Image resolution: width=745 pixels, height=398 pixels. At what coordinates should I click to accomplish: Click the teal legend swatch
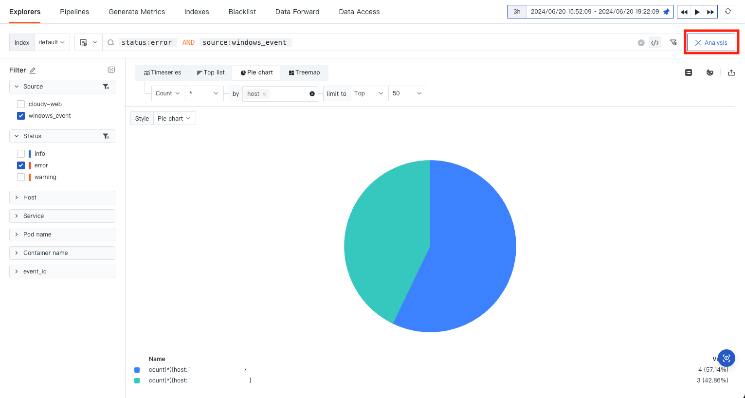[137, 380]
